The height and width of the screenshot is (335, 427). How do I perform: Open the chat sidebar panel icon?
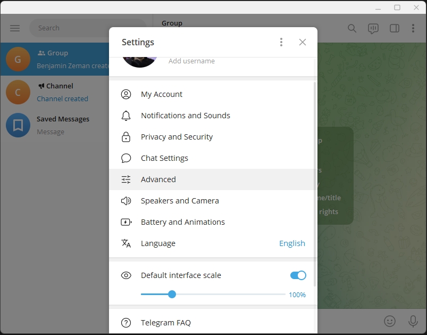pos(395,28)
